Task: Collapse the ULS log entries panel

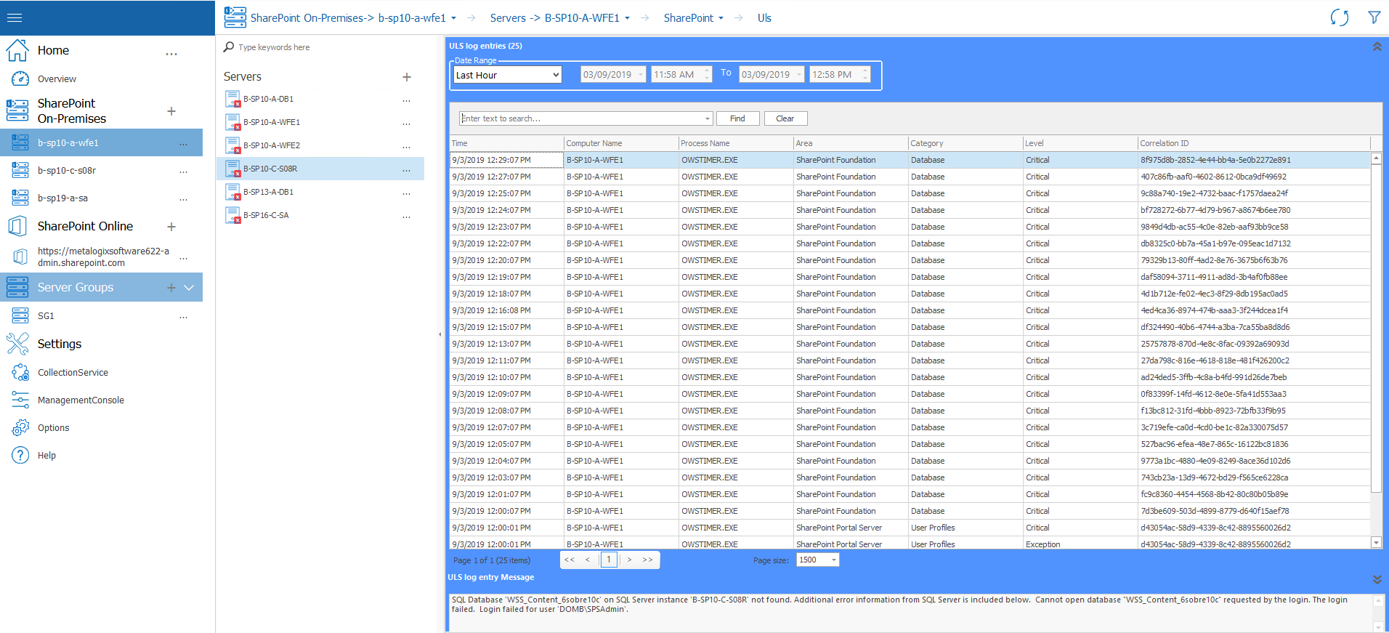Action: pyautogui.click(x=1377, y=46)
